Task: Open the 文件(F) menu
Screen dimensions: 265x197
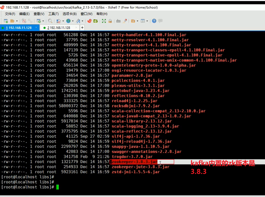Action: tap(10, 14)
